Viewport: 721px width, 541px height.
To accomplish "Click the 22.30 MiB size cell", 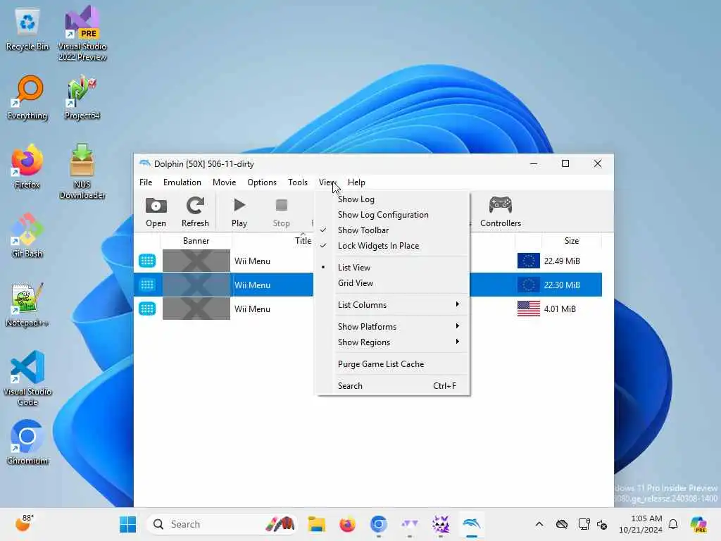I will [562, 285].
